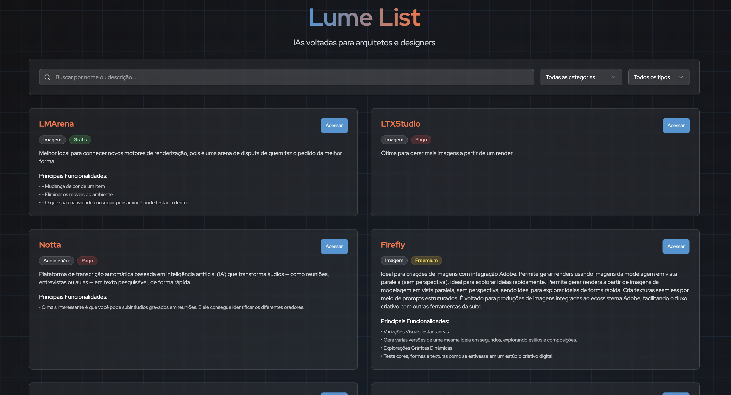Click Acessar button on LTXStudio card
The width and height of the screenshot is (731, 395).
click(676, 125)
